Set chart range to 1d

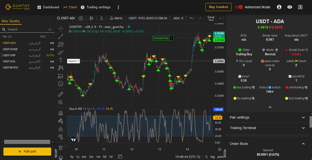click(x=111, y=157)
